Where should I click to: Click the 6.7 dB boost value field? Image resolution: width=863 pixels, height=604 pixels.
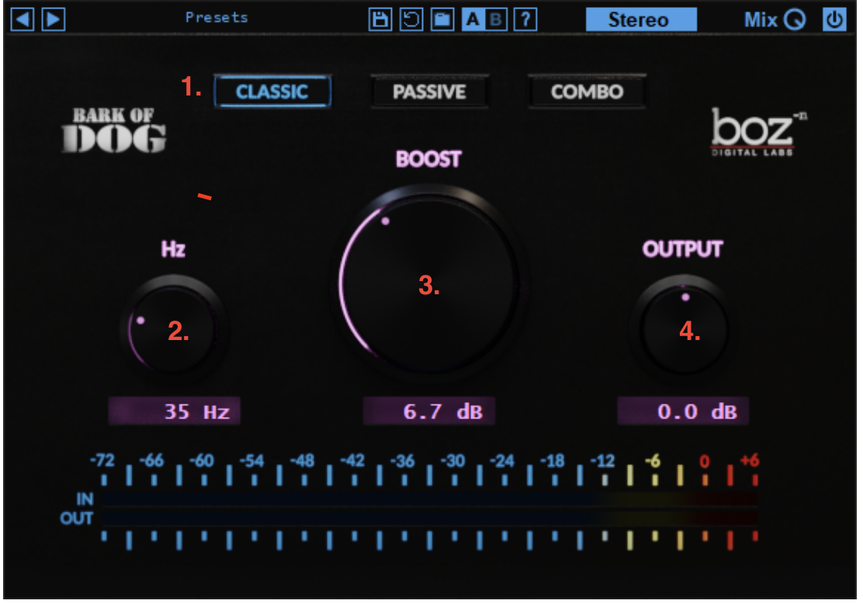coord(428,411)
